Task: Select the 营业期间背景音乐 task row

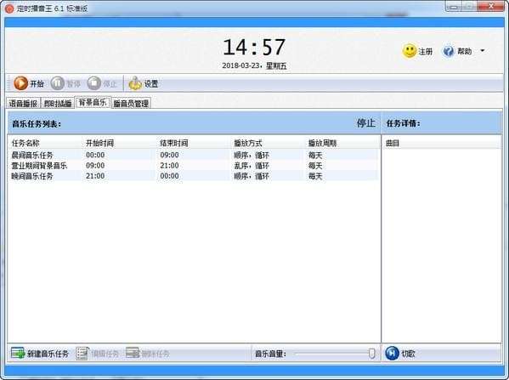Action: pos(193,166)
